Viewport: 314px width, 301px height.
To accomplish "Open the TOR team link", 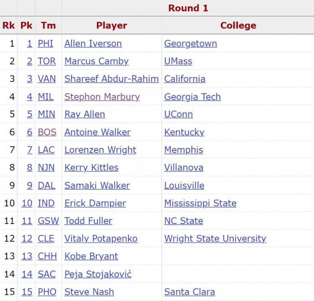I will [46, 61].
